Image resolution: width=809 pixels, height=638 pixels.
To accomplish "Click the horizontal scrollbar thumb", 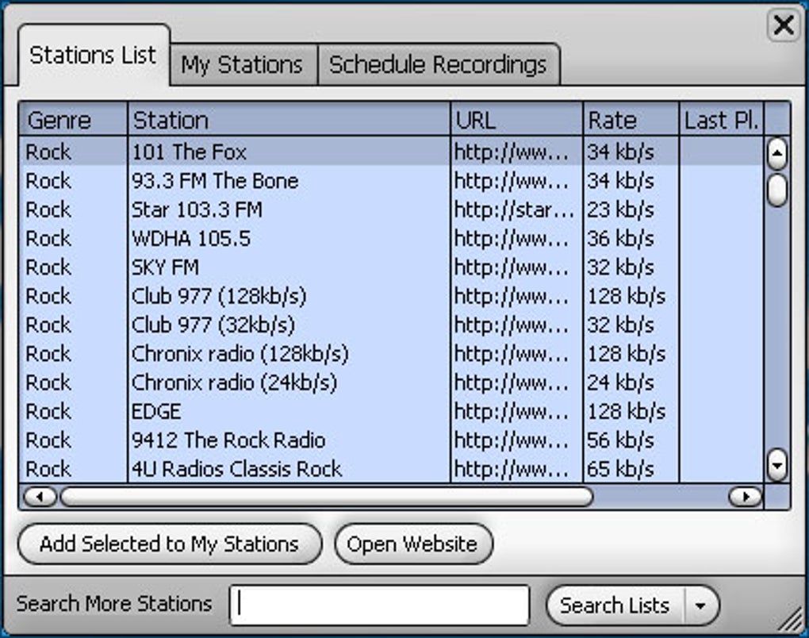I will (327, 497).
